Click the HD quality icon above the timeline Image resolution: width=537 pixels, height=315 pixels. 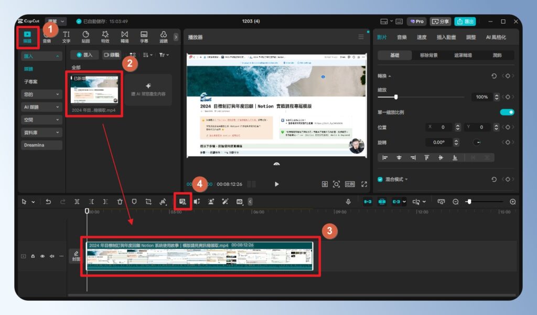[x=240, y=202]
